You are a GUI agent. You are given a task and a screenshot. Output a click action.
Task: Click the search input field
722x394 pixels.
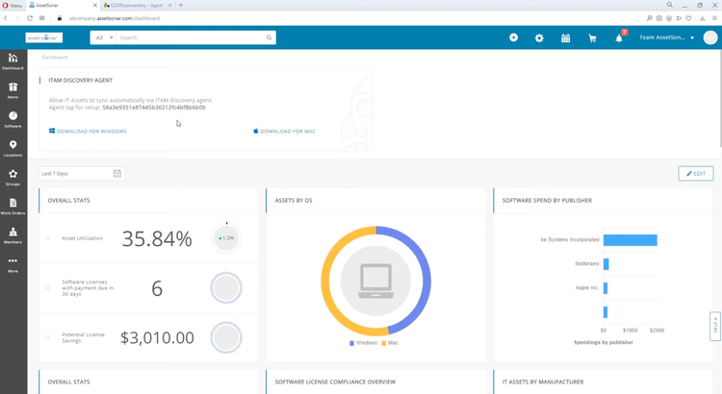tap(192, 37)
